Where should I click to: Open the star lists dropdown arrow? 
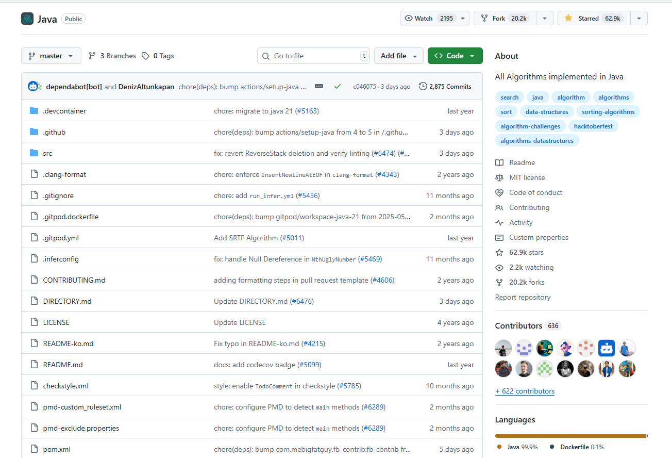click(639, 18)
